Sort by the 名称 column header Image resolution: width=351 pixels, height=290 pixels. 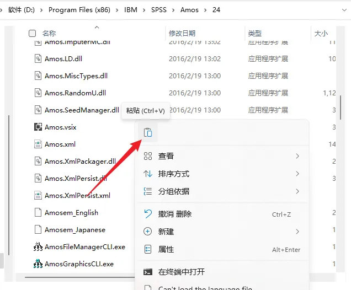[x=49, y=33]
